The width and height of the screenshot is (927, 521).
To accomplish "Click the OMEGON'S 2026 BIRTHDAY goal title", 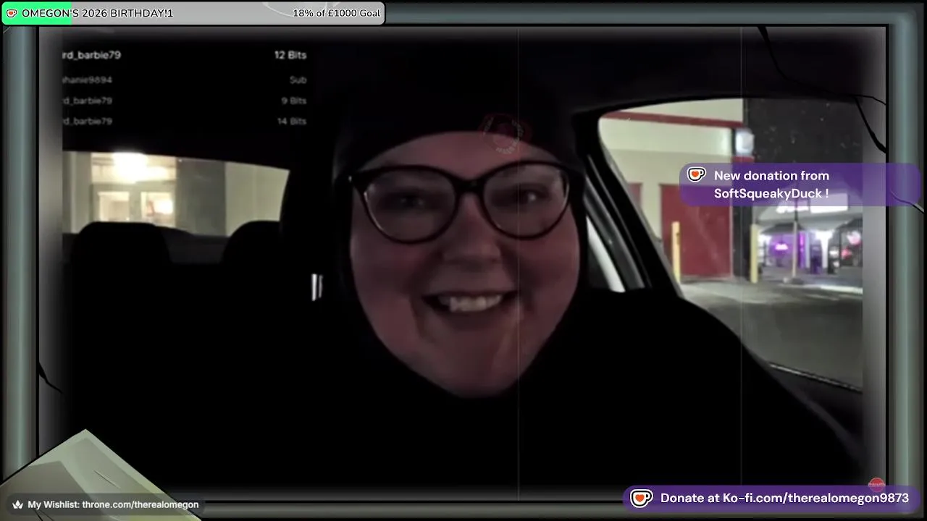I will (97, 13).
